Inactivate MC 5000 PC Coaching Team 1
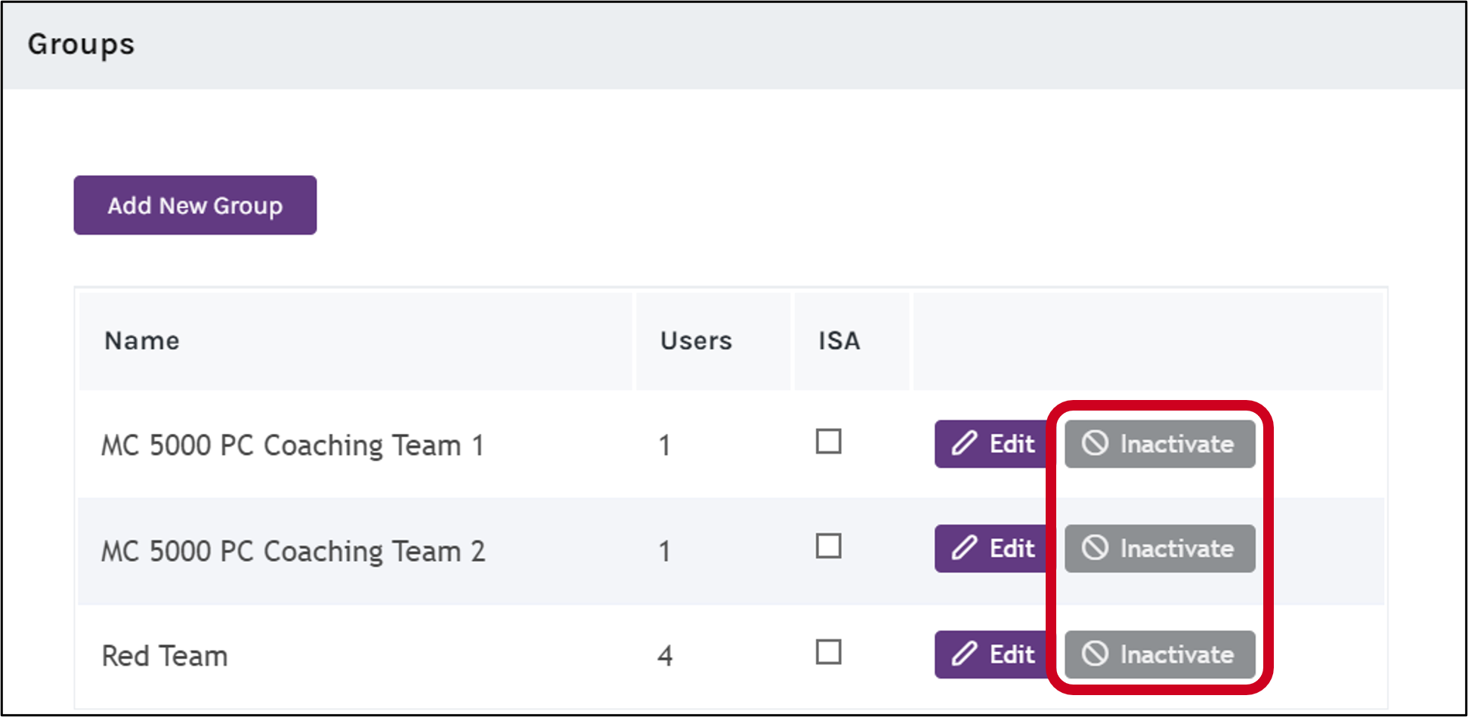 [1160, 444]
